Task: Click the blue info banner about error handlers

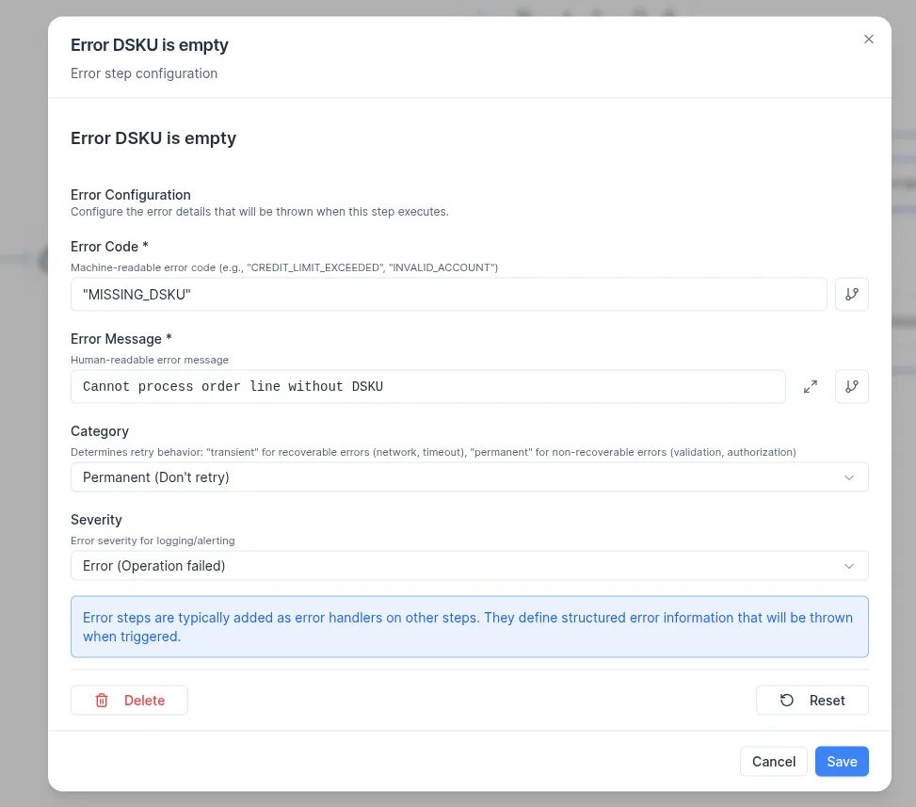Action: pos(469,626)
